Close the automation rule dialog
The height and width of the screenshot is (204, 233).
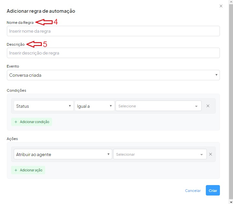pyautogui.click(x=221, y=6)
